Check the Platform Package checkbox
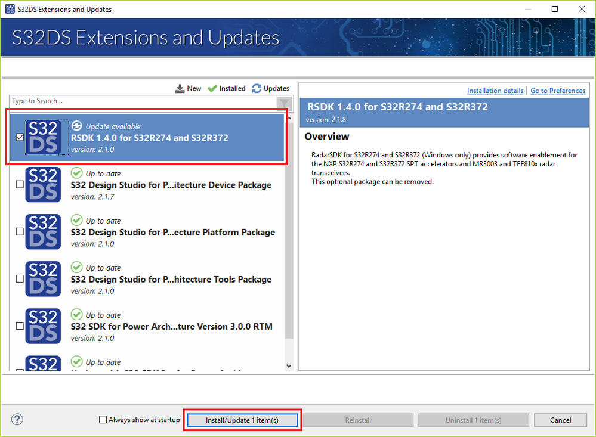 coord(20,231)
